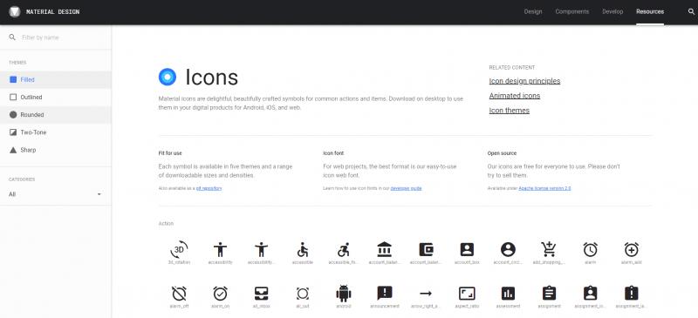Click the RELATED CONTENT label
The width and height of the screenshot is (698, 318).
512,68
